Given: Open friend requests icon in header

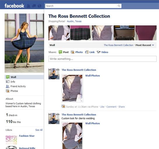Looking at the screenshot, I should 29,6.
